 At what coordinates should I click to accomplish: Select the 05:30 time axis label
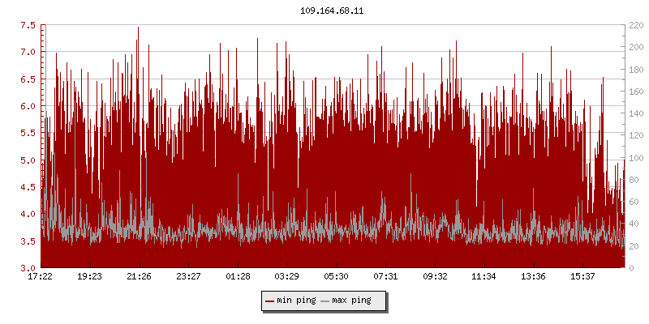[x=337, y=276]
